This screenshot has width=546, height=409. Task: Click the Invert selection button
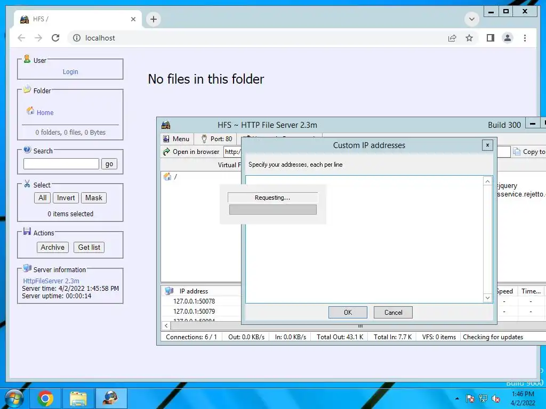(x=66, y=198)
